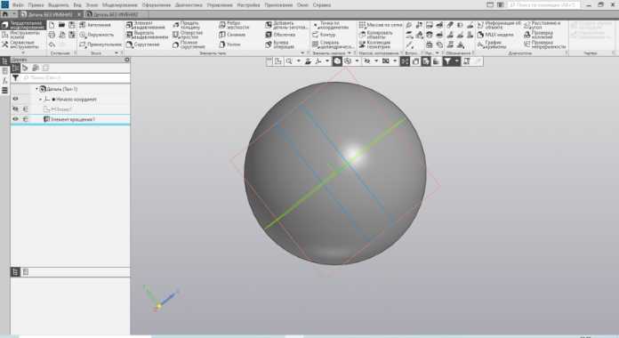Screen dimensions: 619x338
Task: Toggle filter icon in tree search
Action: click(15, 77)
